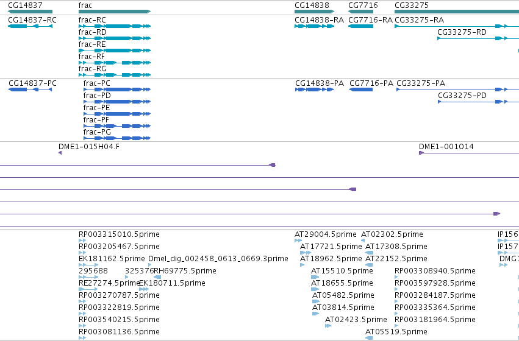Screen dimensions: 519x341
Task: Click the frac-PG protein glyph
Action: point(117,138)
